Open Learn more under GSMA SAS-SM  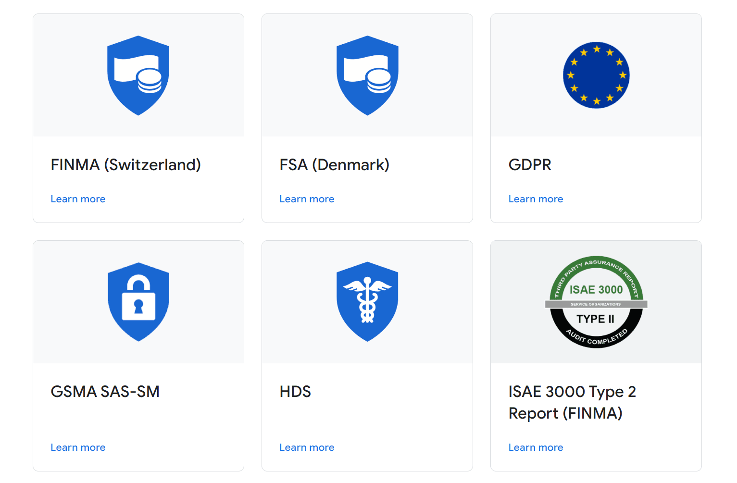click(x=78, y=447)
